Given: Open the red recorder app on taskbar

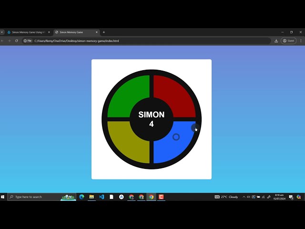Looking at the screenshot, I should [x=161, y=197].
